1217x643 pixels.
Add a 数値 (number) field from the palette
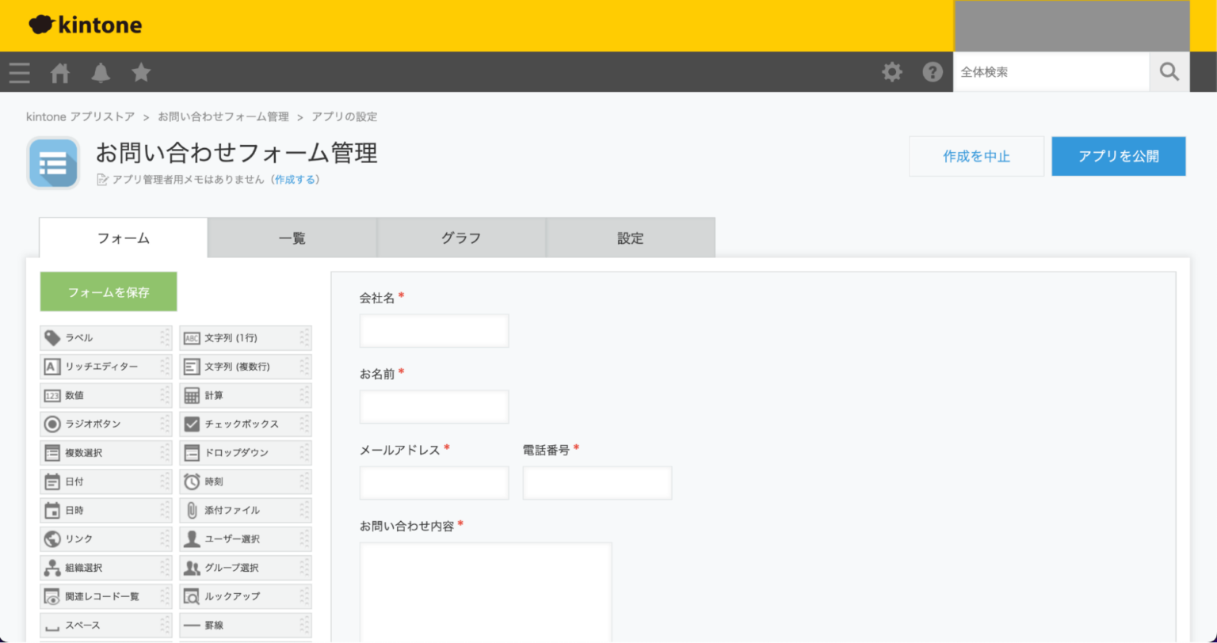pyautogui.click(x=105, y=395)
